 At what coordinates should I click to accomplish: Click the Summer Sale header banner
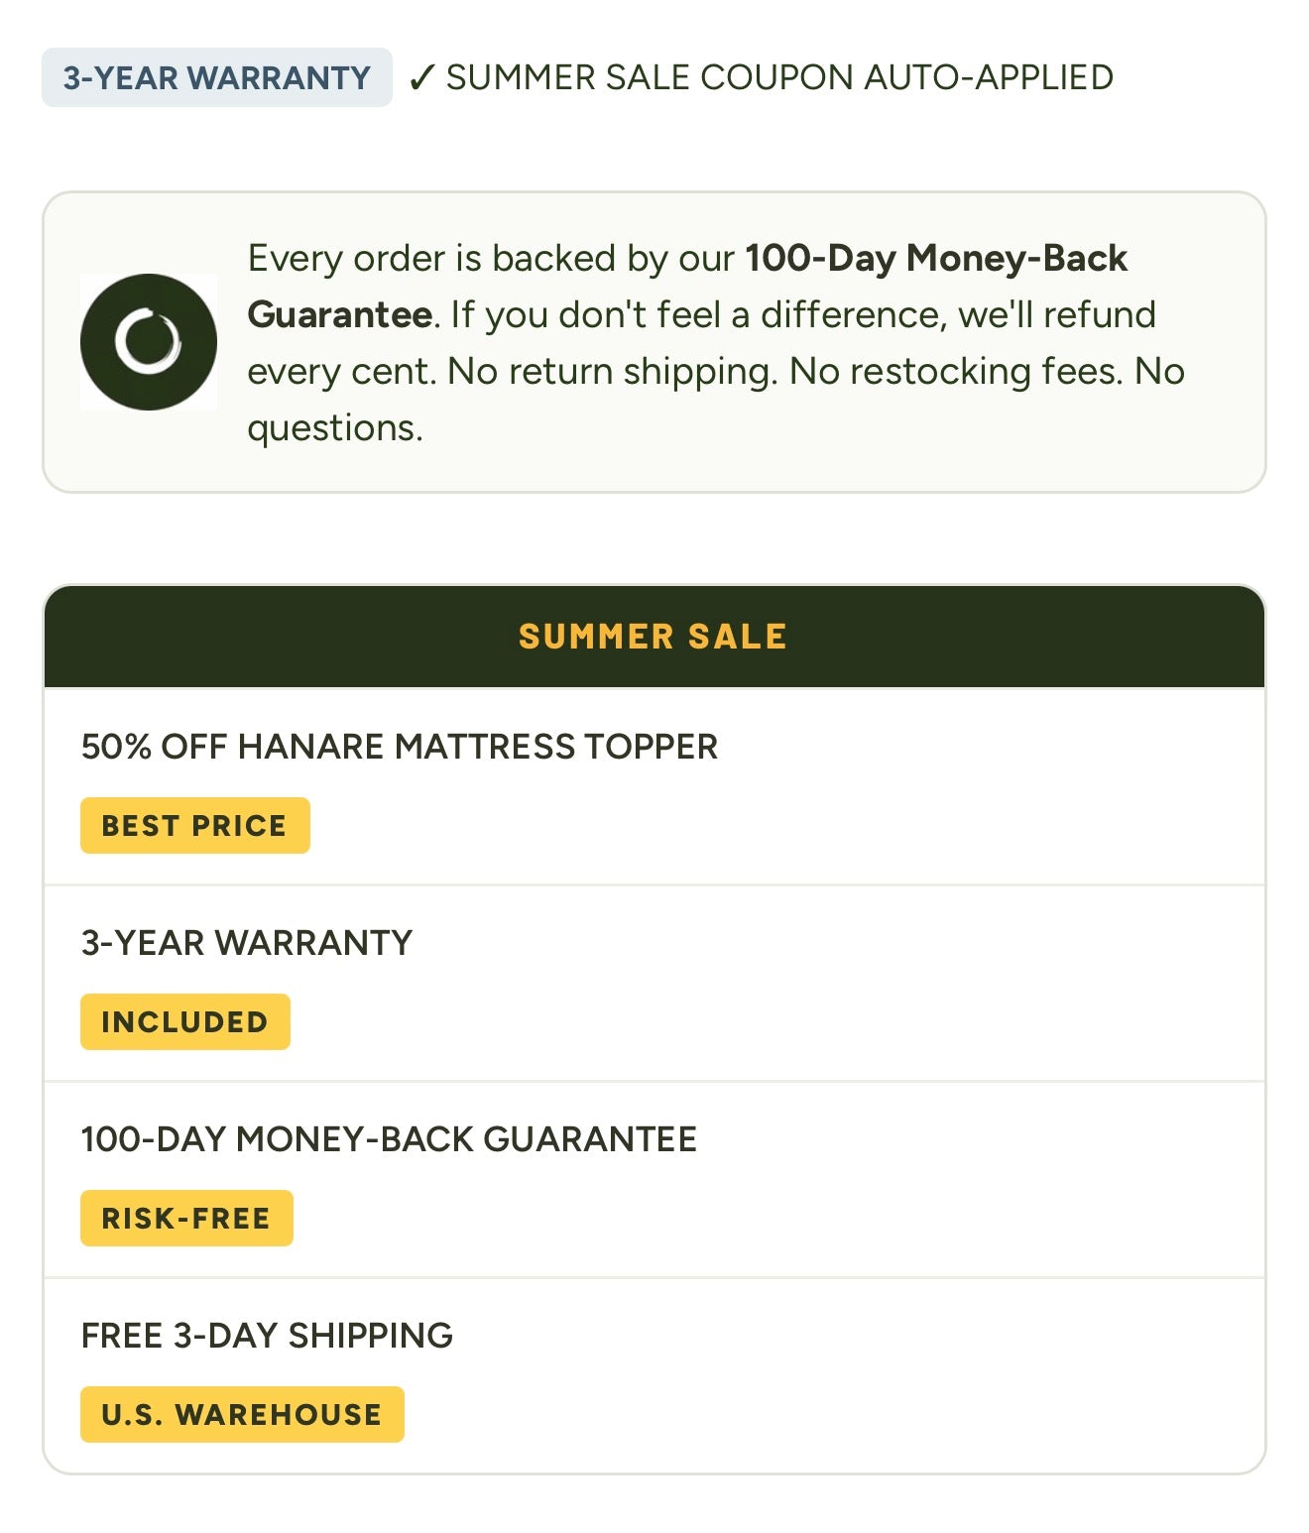point(654,637)
